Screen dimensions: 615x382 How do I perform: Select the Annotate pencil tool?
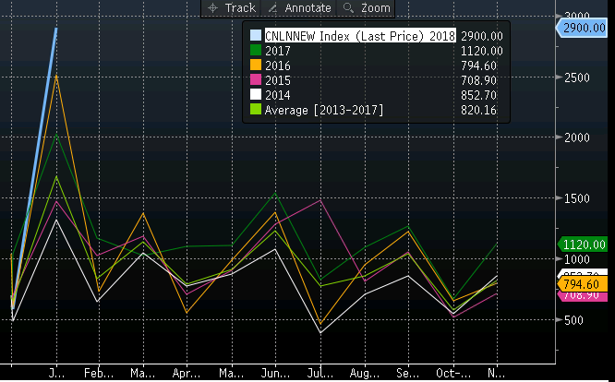[x=293, y=7]
